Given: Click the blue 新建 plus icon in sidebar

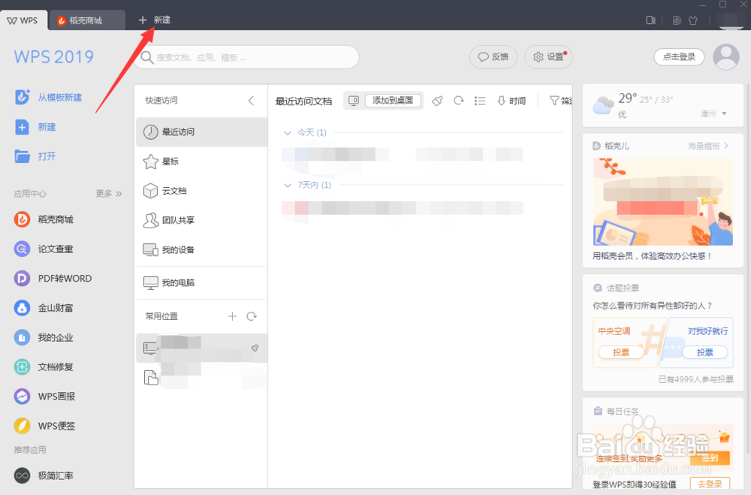Looking at the screenshot, I should tap(22, 127).
